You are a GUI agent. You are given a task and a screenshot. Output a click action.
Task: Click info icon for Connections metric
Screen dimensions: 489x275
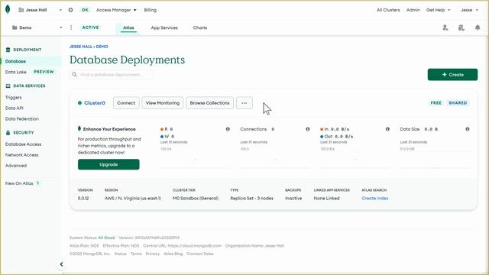(307, 129)
